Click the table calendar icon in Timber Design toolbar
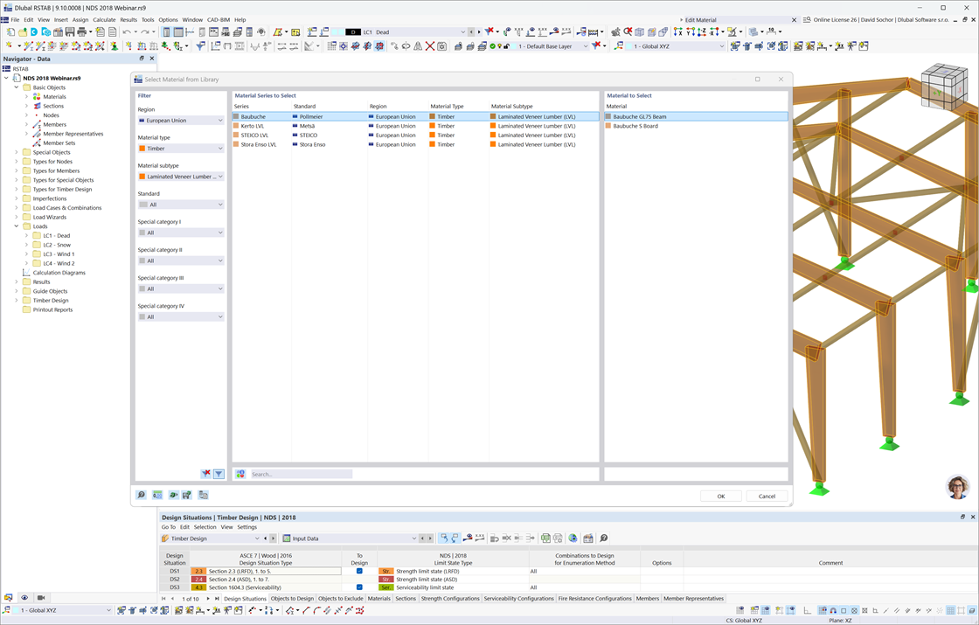Image resolution: width=979 pixels, height=625 pixels. pos(588,538)
